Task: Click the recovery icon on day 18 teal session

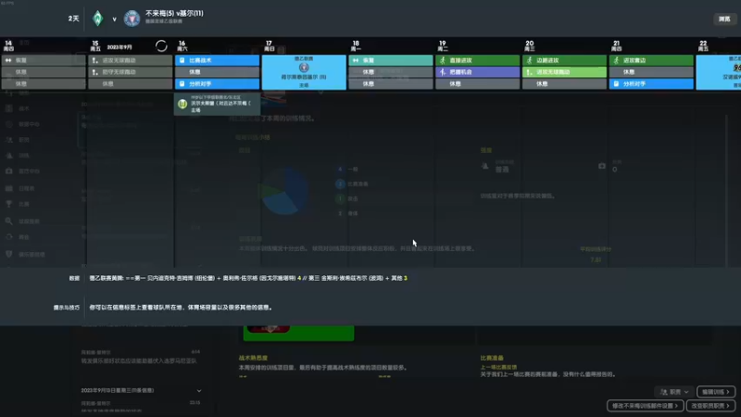Action: click(356, 60)
